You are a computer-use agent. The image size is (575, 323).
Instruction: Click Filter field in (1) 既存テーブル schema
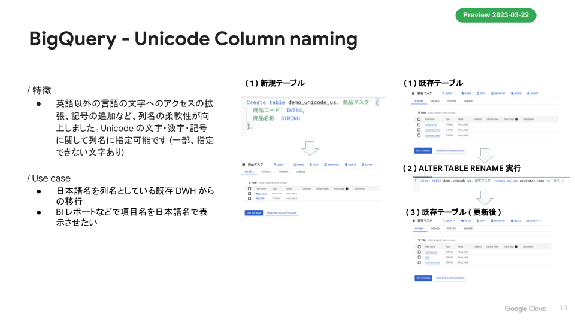[487, 113]
